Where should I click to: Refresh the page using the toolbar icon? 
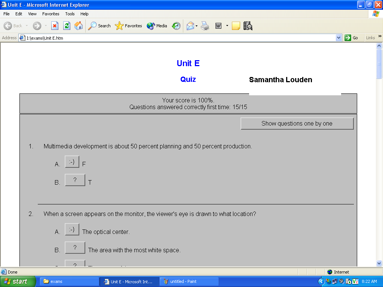click(67, 26)
